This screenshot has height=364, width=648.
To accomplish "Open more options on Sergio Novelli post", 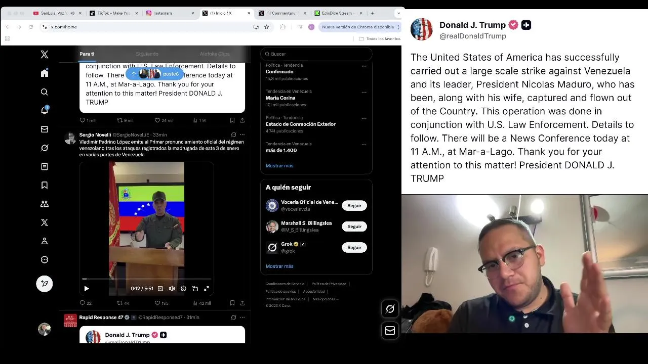I will tap(242, 134).
